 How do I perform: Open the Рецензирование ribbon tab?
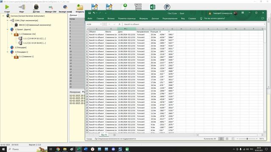tap(170, 19)
